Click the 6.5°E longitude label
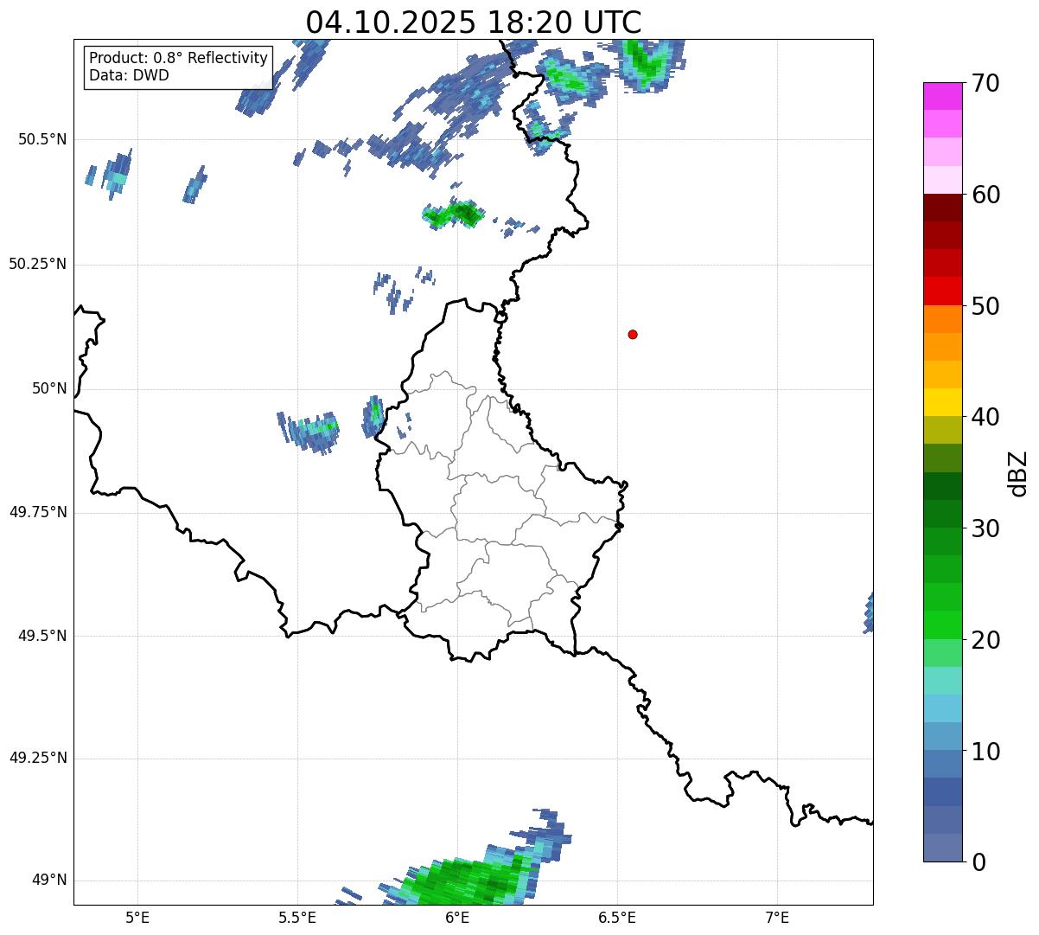1039x935 pixels. click(617, 918)
